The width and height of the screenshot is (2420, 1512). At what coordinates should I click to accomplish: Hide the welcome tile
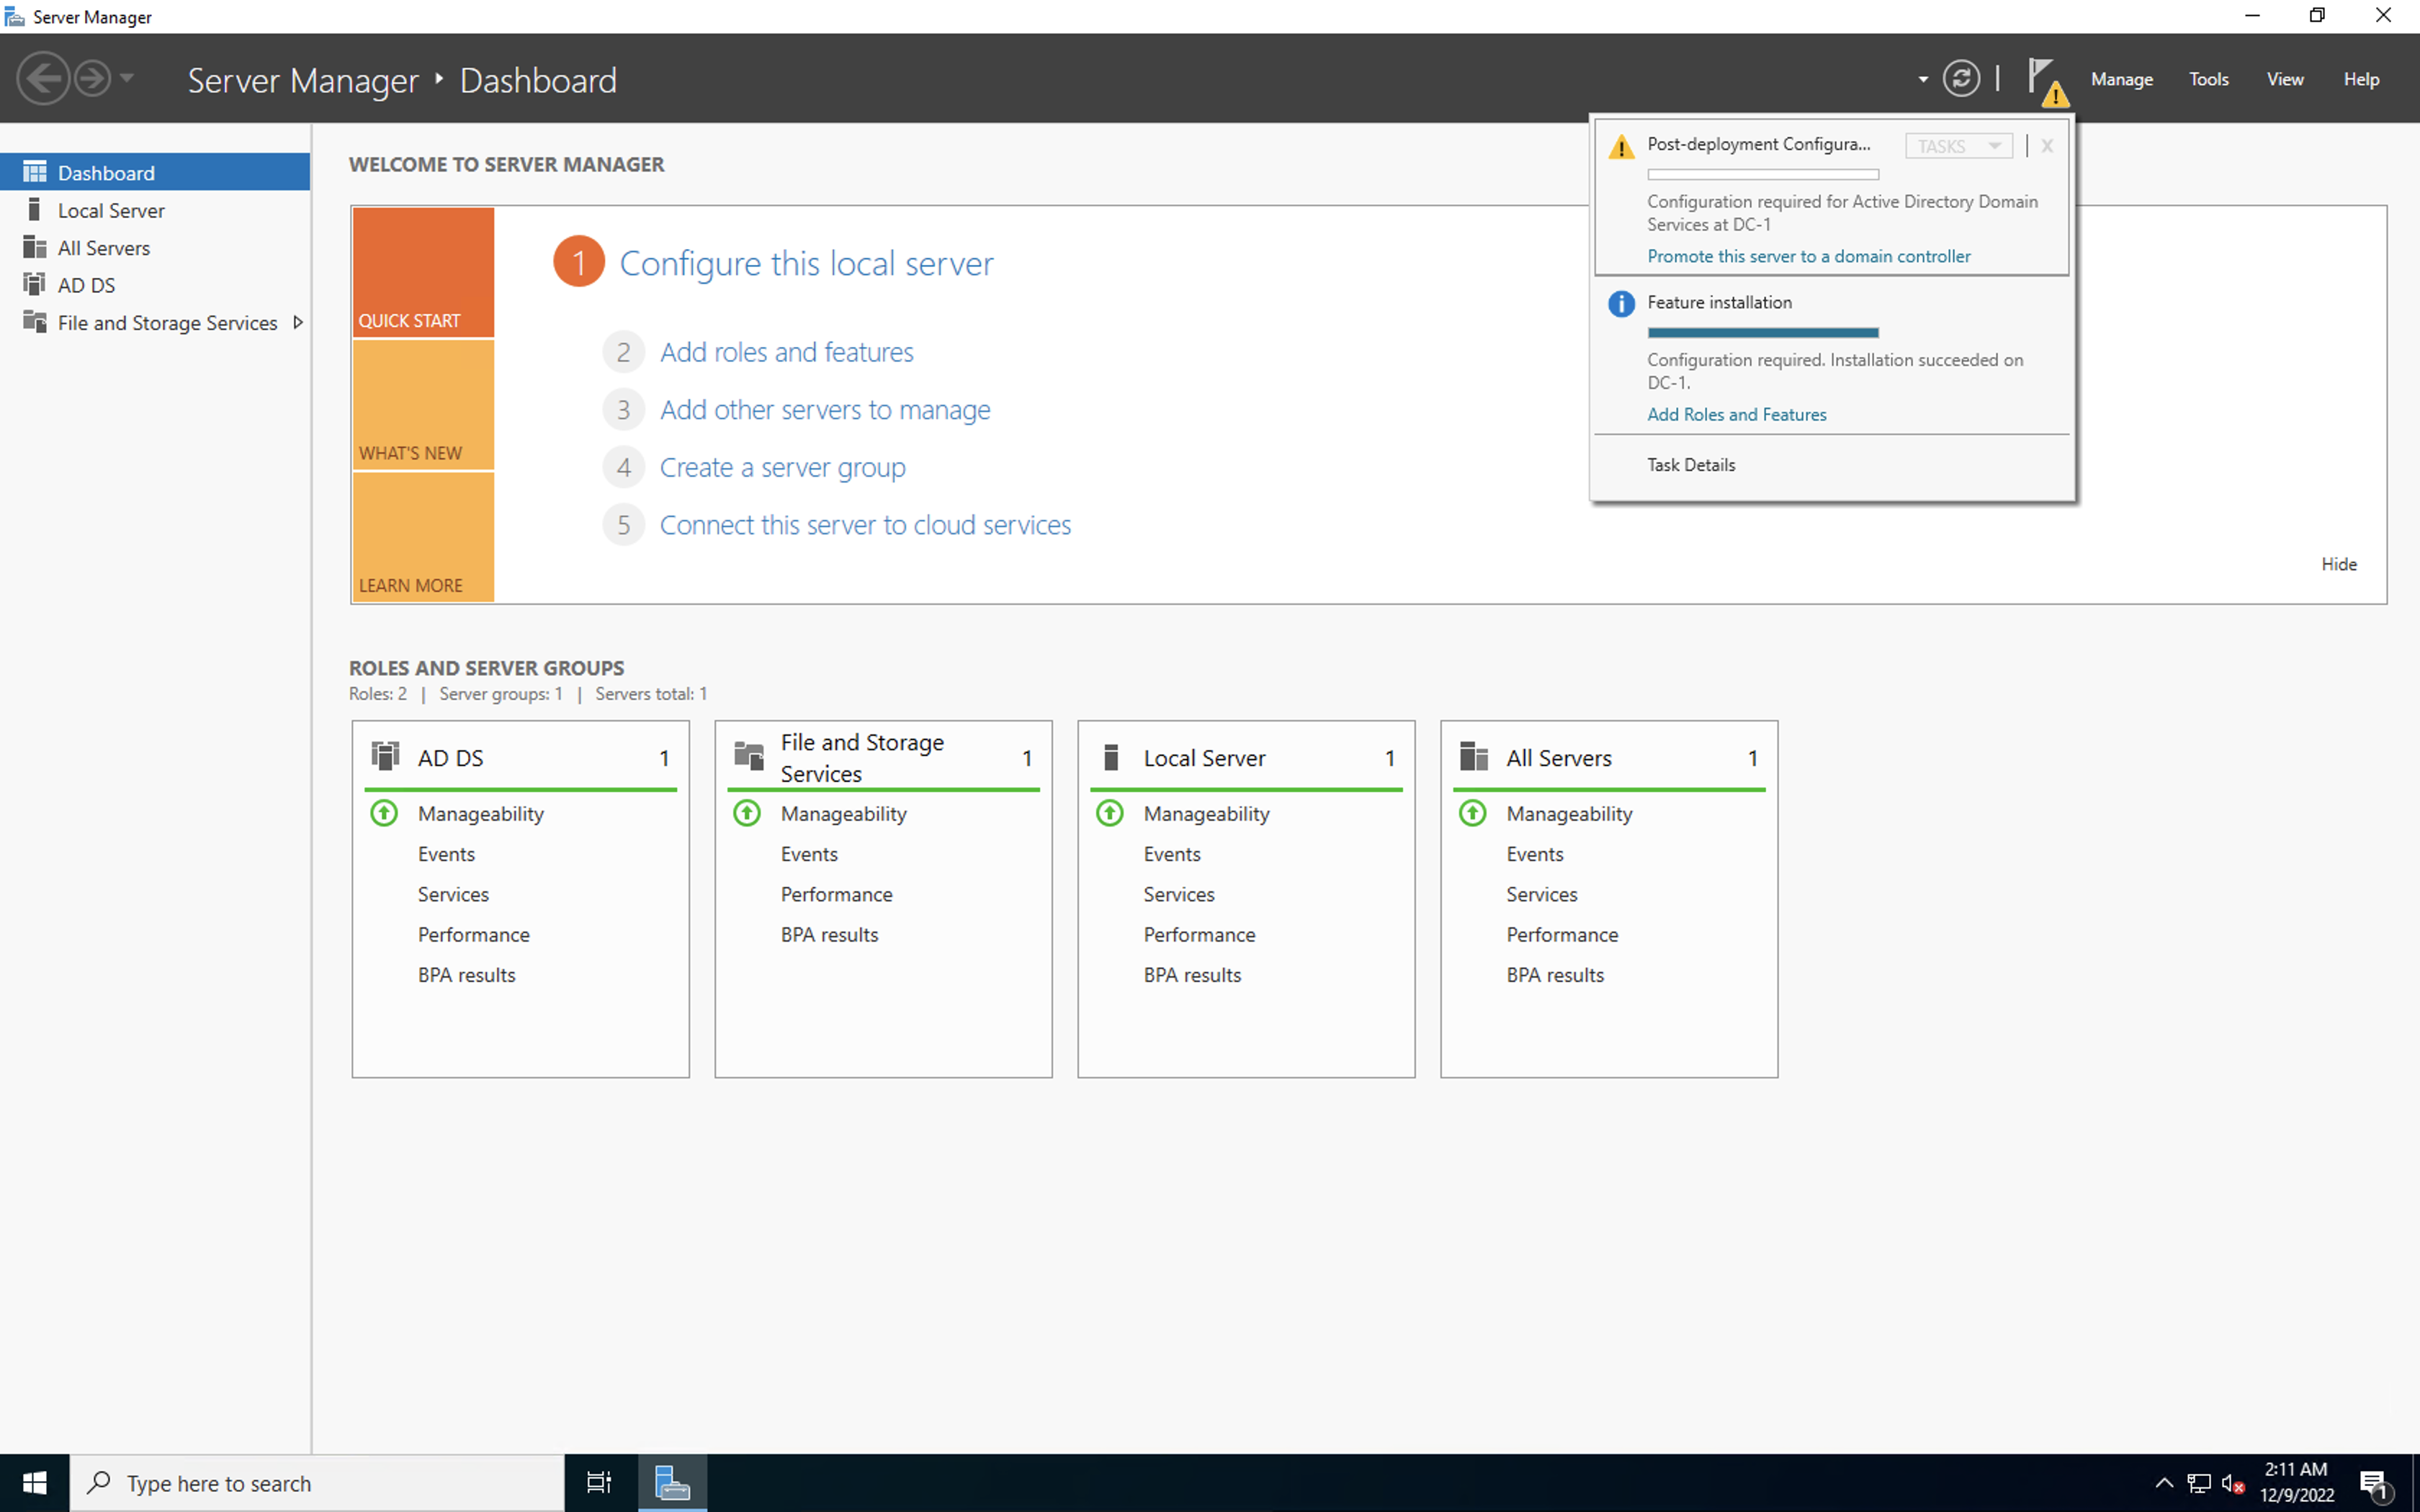[2338, 564]
